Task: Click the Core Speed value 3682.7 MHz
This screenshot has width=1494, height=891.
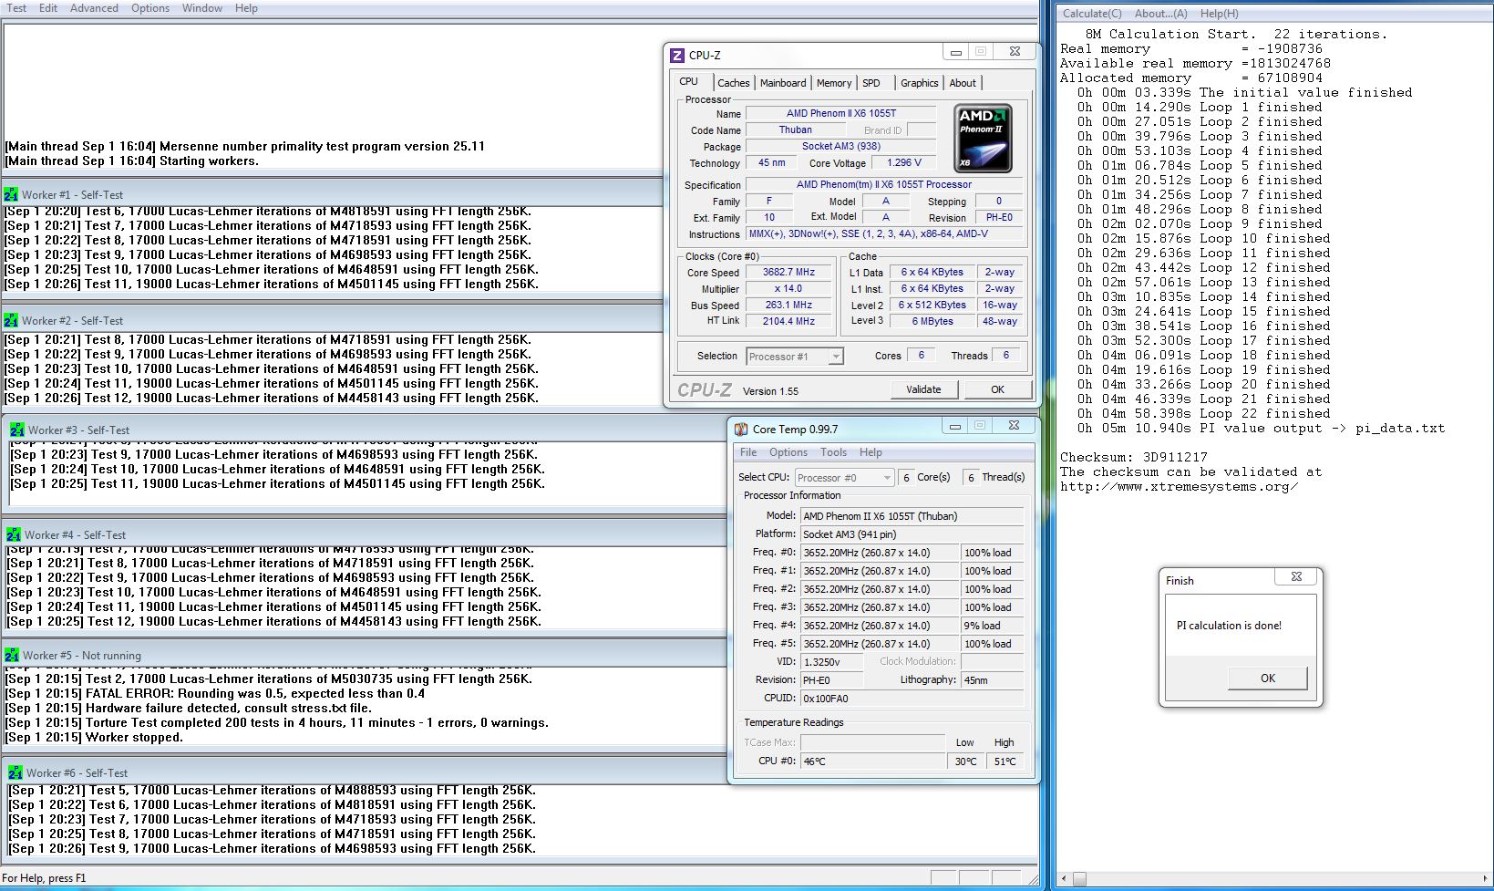Action: point(789,273)
